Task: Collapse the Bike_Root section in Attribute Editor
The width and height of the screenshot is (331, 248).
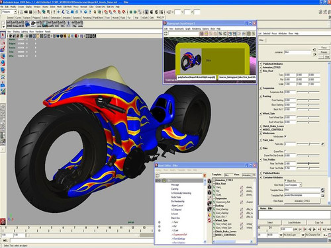Action: [x=261, y=71]
